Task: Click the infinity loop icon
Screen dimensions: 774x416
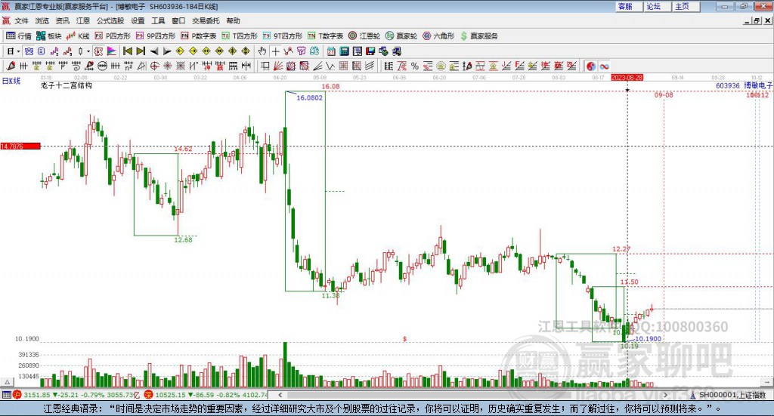Action: pyautogui.click(x=604, y=66)
